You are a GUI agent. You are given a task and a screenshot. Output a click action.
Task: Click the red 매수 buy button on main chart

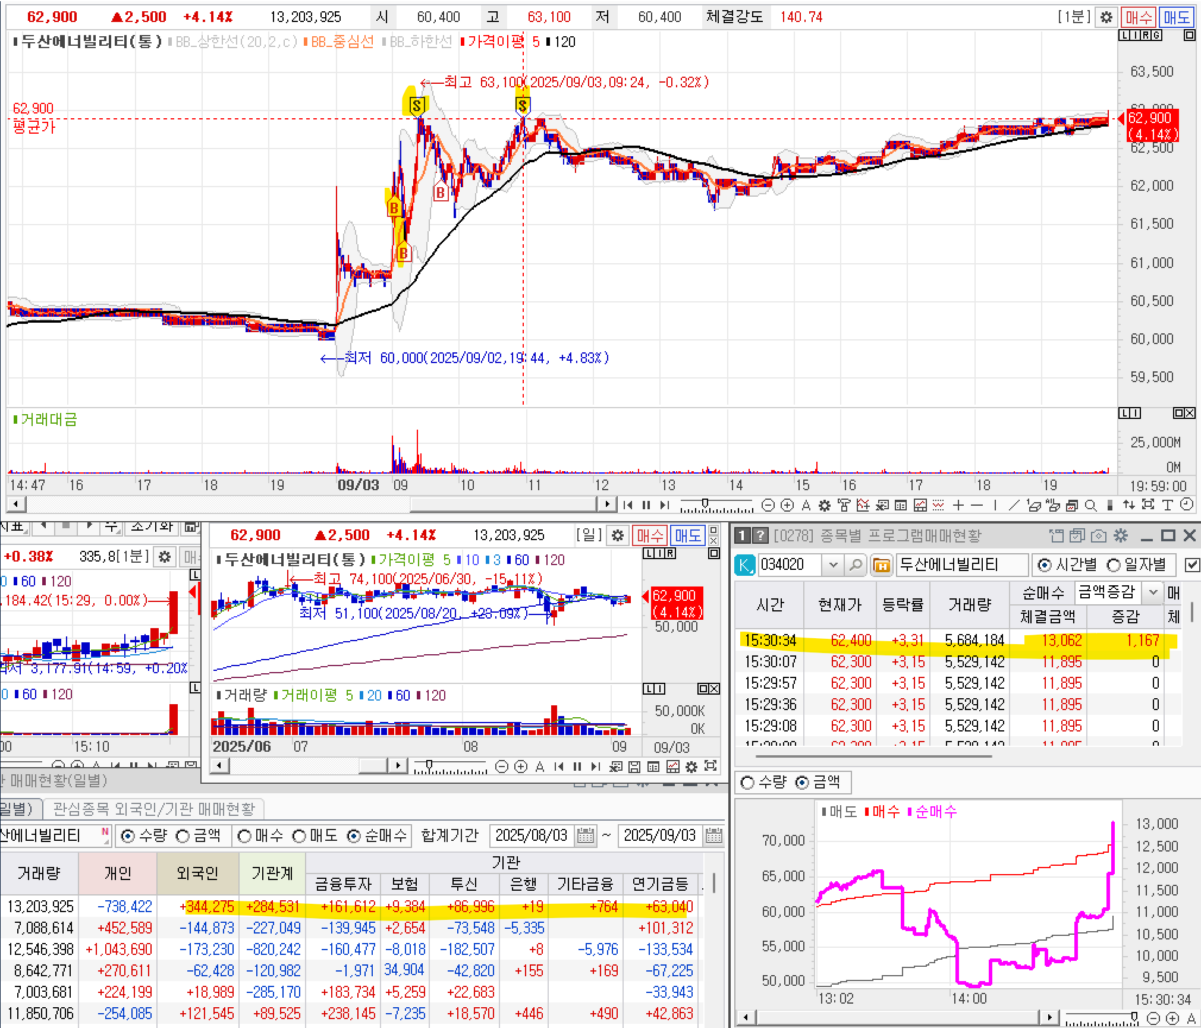pyautogui.click(x=1139, y=17)
